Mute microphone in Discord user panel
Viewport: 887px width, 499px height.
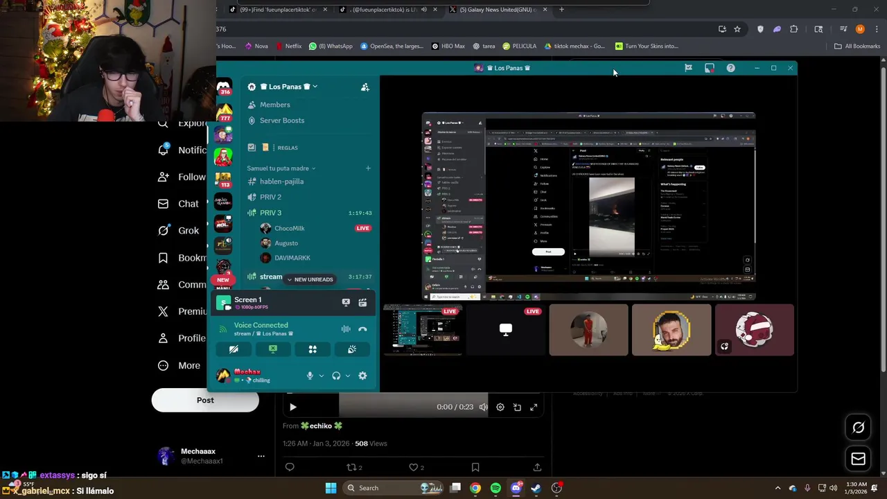(x=310, y=376)
